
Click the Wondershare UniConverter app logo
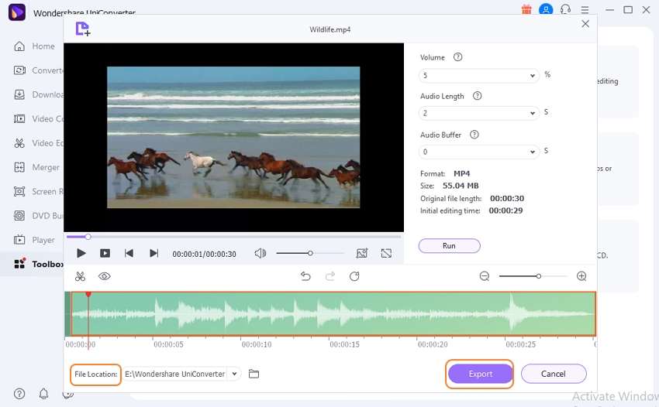tap(17, 12)
